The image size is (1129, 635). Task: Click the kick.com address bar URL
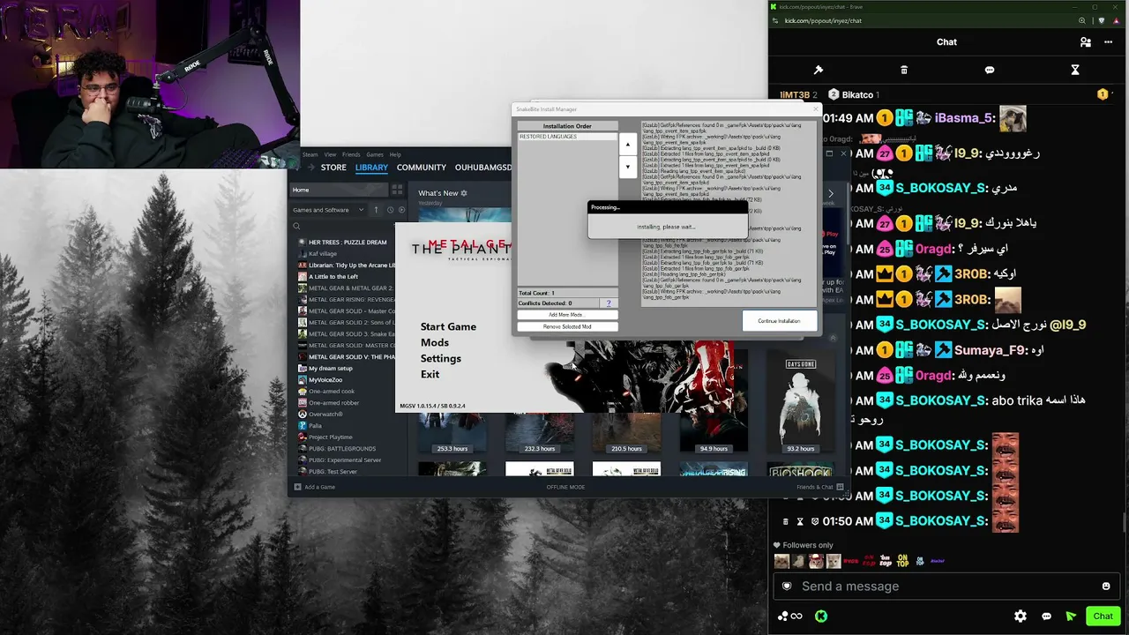[x=823, y=20]
